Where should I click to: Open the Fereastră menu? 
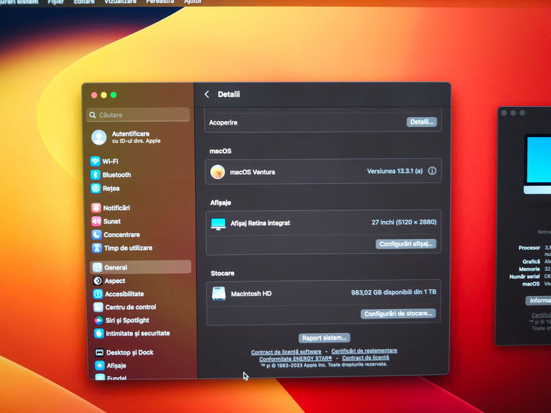[160, 2]
